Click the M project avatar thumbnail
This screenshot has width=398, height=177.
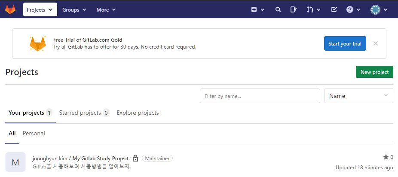pos(15,162)
